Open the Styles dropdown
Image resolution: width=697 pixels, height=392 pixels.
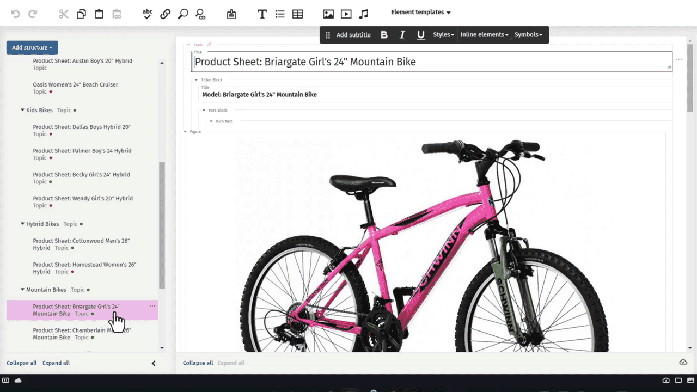point(443,34)
